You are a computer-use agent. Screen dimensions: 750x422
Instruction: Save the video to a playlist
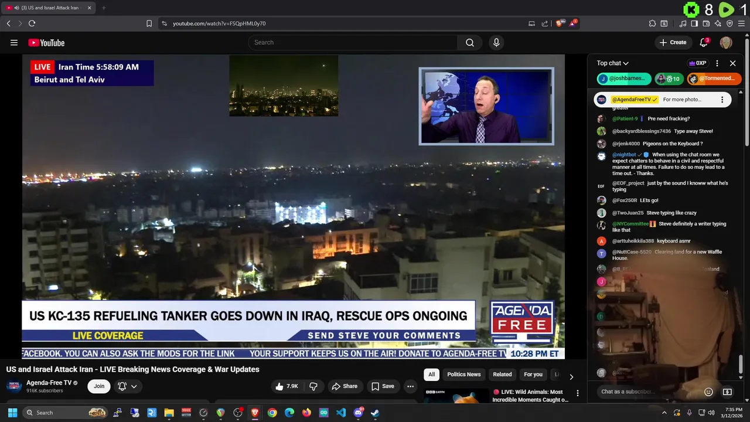[383, 386]
